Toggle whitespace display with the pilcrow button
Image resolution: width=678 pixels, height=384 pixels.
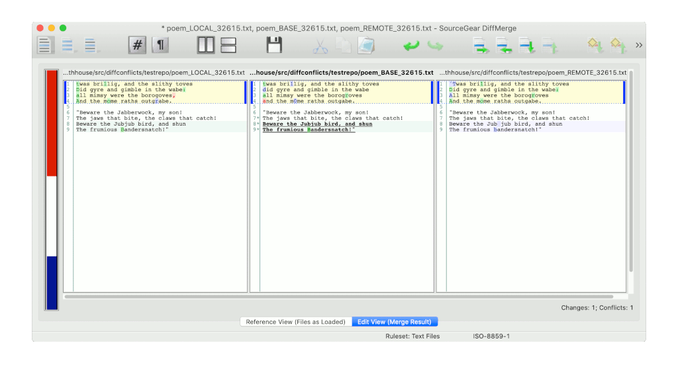[160, 45]
